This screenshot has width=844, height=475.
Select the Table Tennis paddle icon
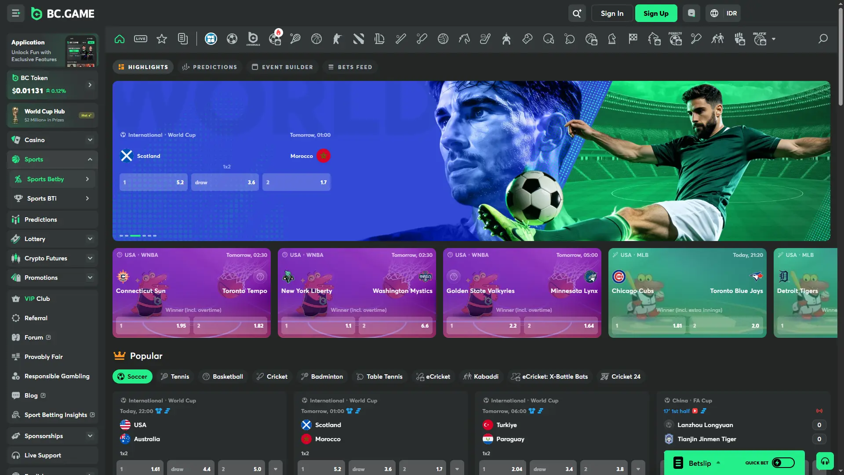pyautogui.click(x=570, y=39)
